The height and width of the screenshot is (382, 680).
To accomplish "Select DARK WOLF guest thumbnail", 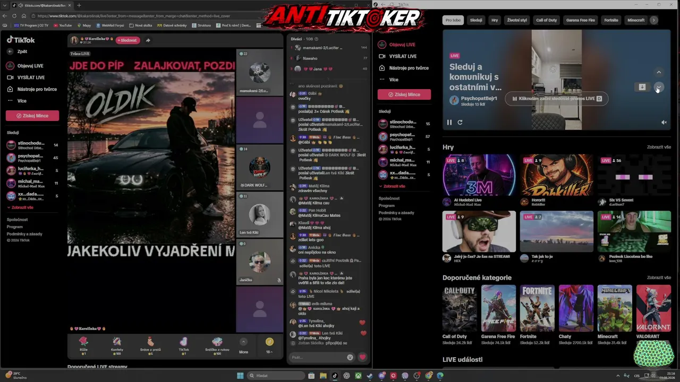I will (x=259, y=167).
